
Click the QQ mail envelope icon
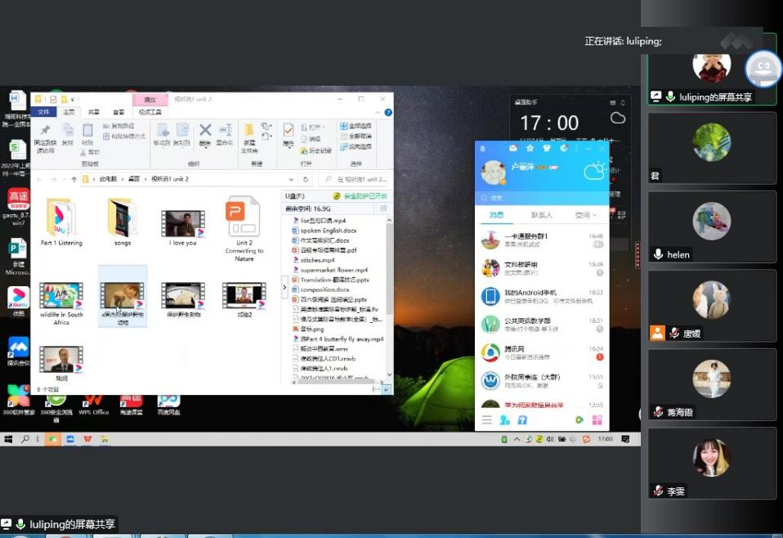tap(513, 149)
